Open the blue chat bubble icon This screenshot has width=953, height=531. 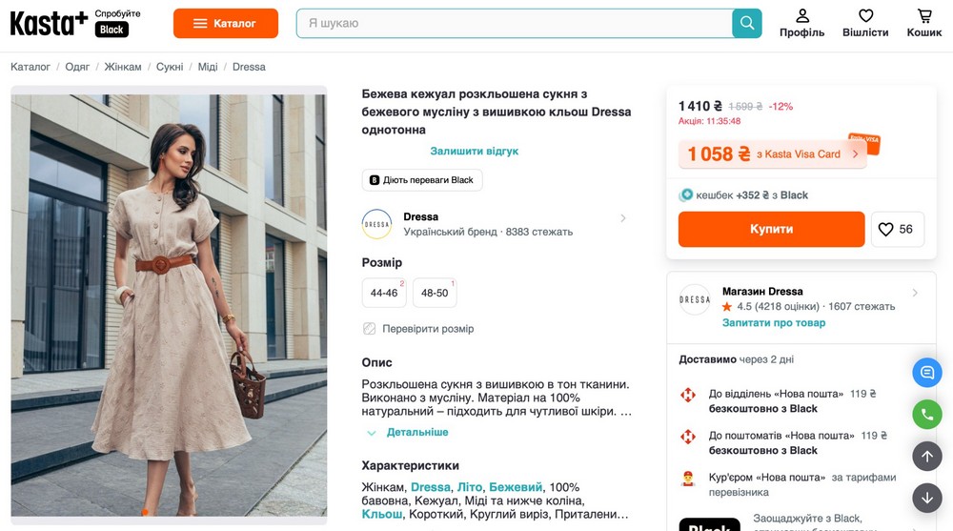point(926,372)
